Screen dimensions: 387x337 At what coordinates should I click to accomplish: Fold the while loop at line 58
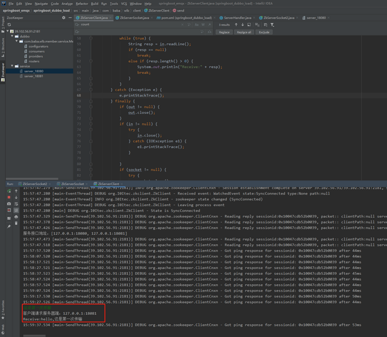point(91,38)
